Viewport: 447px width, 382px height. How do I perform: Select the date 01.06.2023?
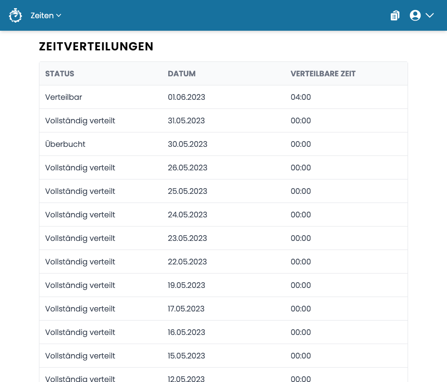pos(186,97)
